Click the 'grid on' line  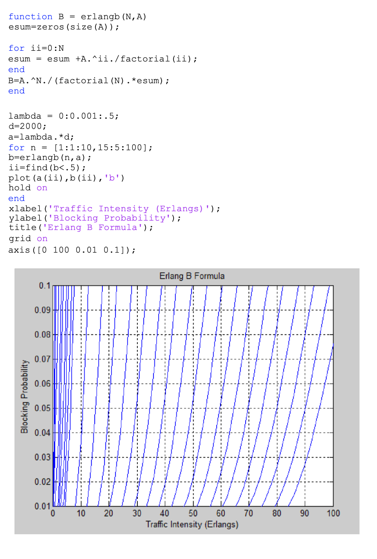tap(28, 239)
